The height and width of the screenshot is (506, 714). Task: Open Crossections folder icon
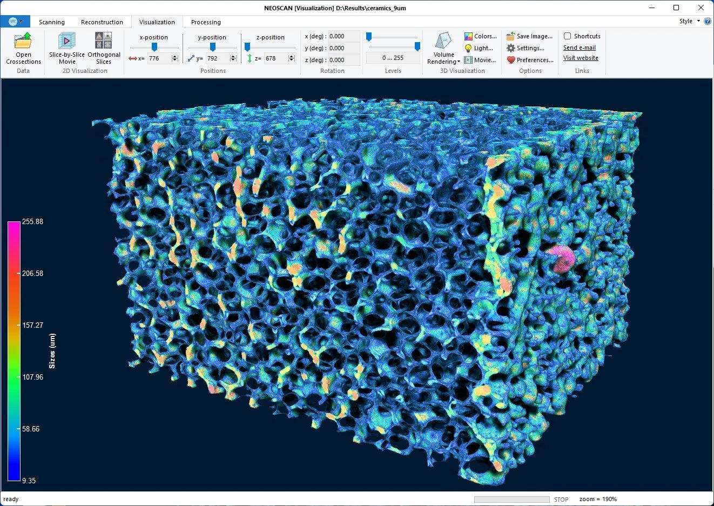click(x=23, y=41)
